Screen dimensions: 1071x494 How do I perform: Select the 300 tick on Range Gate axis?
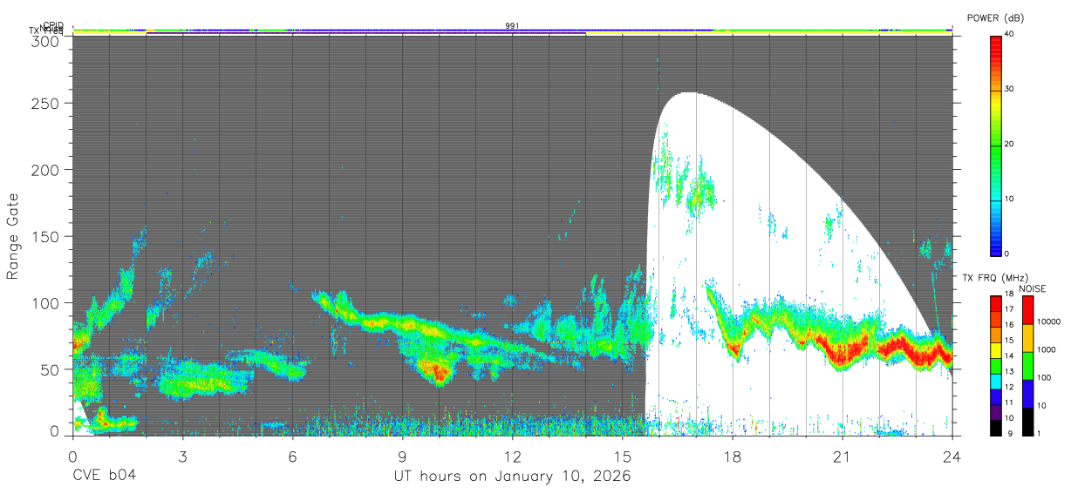[x=45, y=41]
